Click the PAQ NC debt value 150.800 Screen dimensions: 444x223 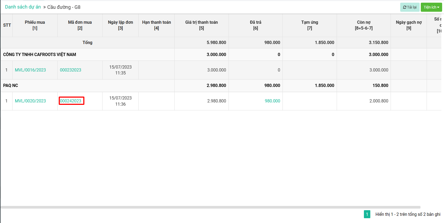tap(380, 85)
